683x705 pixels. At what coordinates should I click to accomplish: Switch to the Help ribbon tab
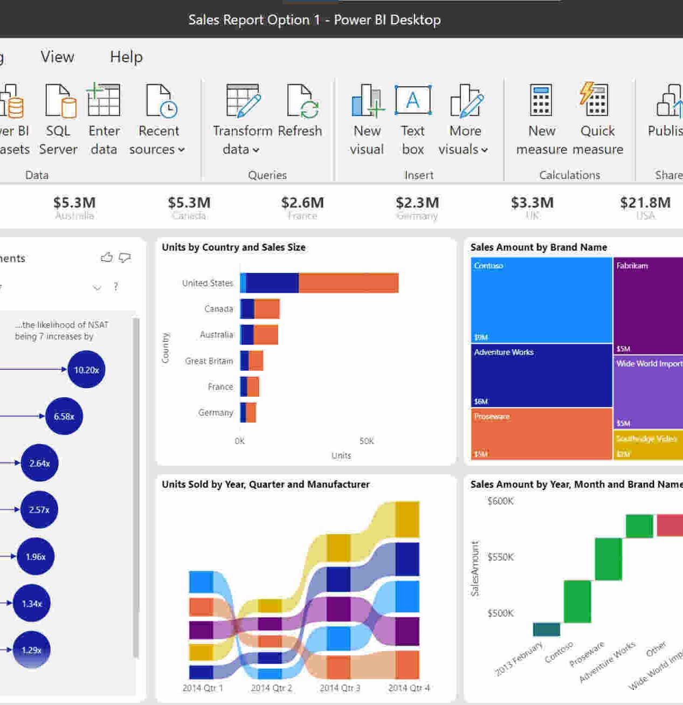(x=126, y=57)
